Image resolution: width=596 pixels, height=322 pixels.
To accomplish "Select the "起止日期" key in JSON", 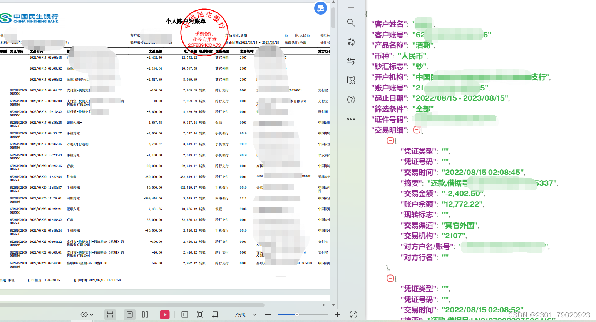I will pos(389,98).
